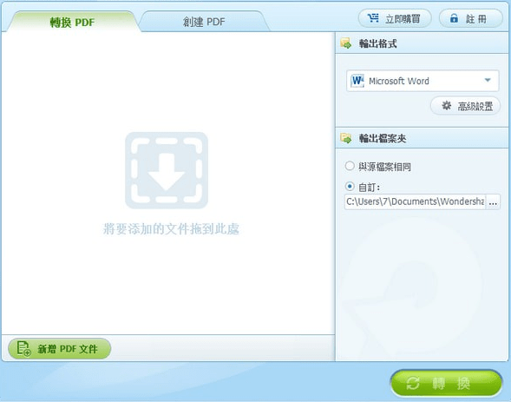Image resolution: width=511 pixels, height=402 pixels.
Task: Open the Microsoft Word output format combo box
Action: coord(423,81)
